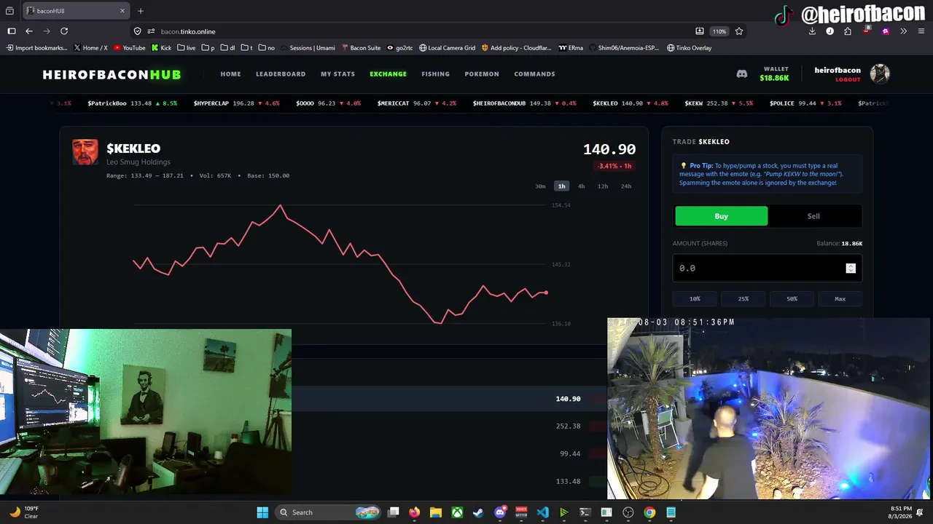
Task: Click the Logout link
Action: coord(848,79)
